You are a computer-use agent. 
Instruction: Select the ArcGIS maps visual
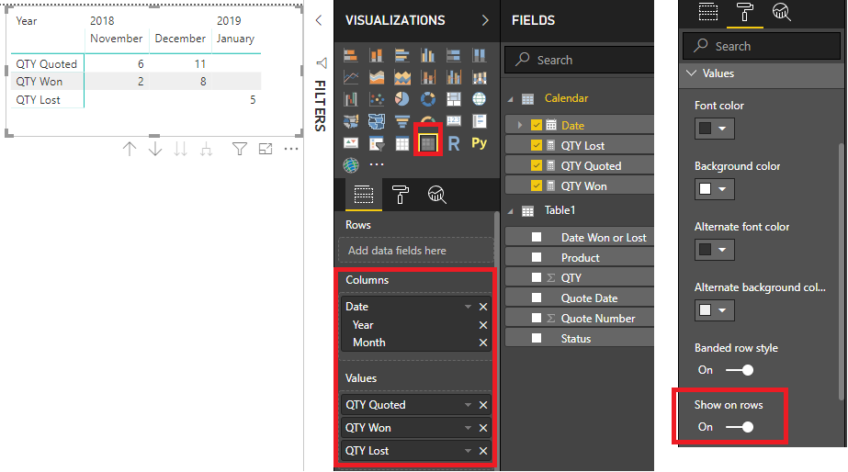[350, 165]
